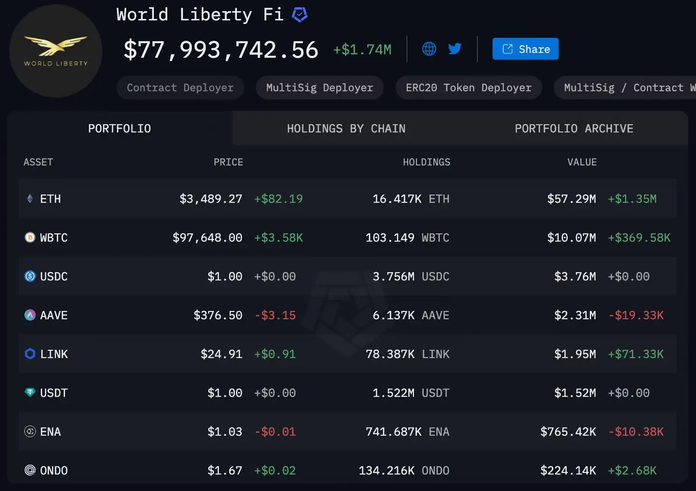
Task: Click the 78.387K LINK holdings cell
Action: pyautogui.click(x=408, y=354)
